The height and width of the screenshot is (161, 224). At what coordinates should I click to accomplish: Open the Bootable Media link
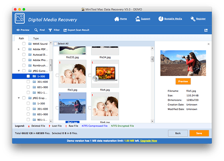173,19
